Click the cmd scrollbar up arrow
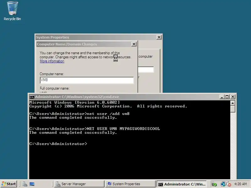The height and width of the screenshot is (188, 251). coord(232,103)
